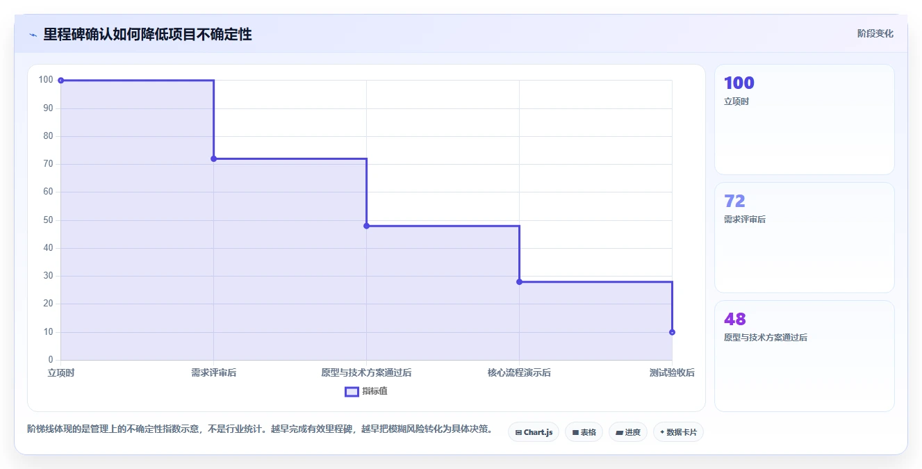
Task: Click the 100 立项时 data card
Action: pyautogui.click(x=804, y=120)
